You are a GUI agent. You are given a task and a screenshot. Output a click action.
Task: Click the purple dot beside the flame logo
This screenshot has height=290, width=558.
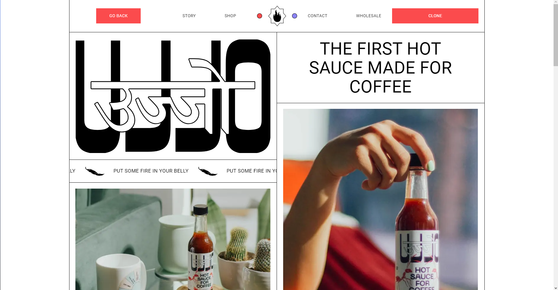[294, 16]
